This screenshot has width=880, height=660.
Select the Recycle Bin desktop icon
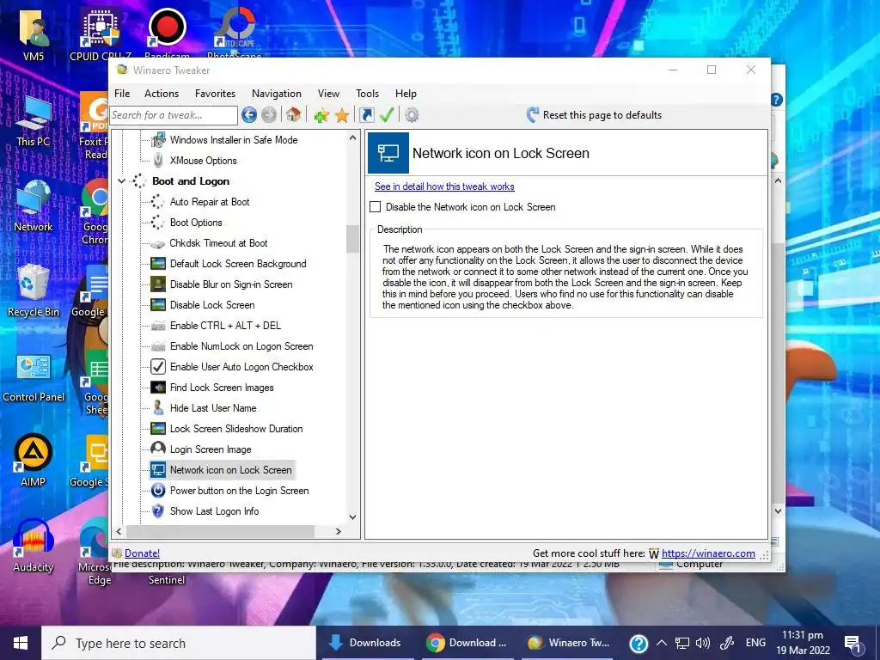34,290
